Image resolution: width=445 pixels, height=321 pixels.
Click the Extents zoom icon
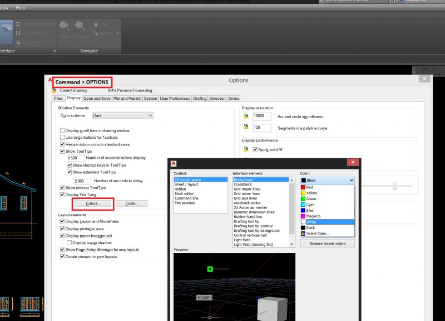point(96,33)
